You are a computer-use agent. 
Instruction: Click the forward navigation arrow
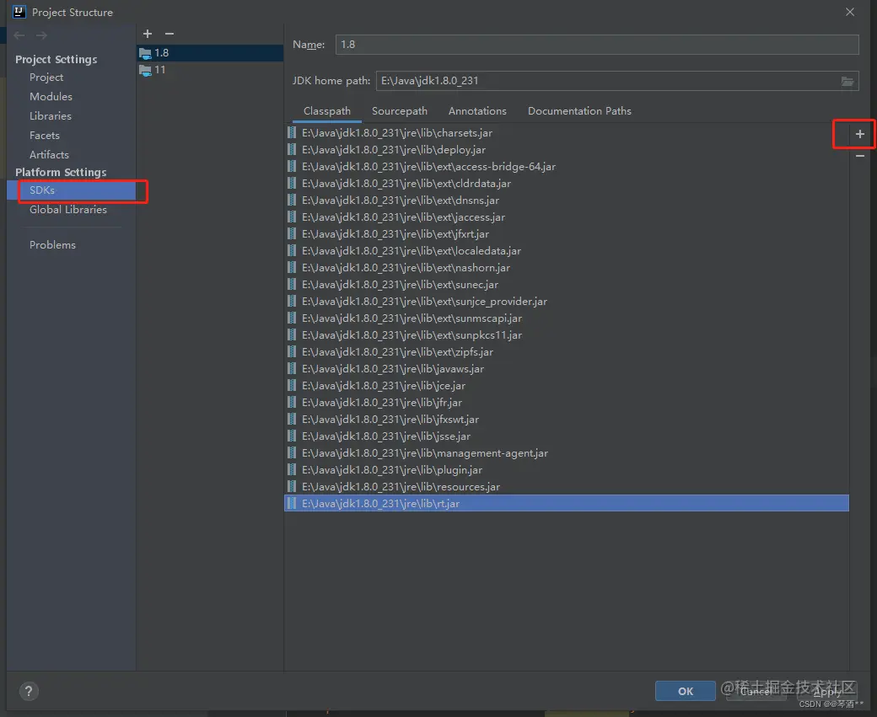tap(41, 35)
